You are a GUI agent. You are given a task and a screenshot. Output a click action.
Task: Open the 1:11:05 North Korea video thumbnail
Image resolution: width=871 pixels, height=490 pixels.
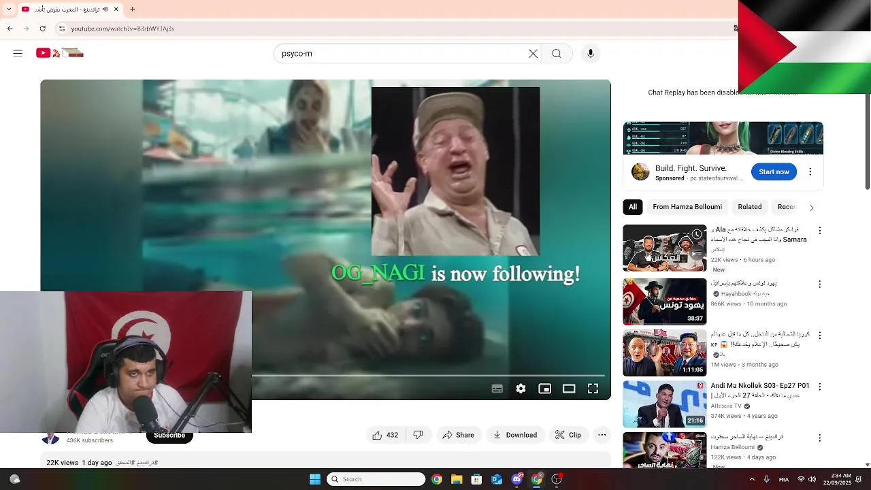(665, 353)
